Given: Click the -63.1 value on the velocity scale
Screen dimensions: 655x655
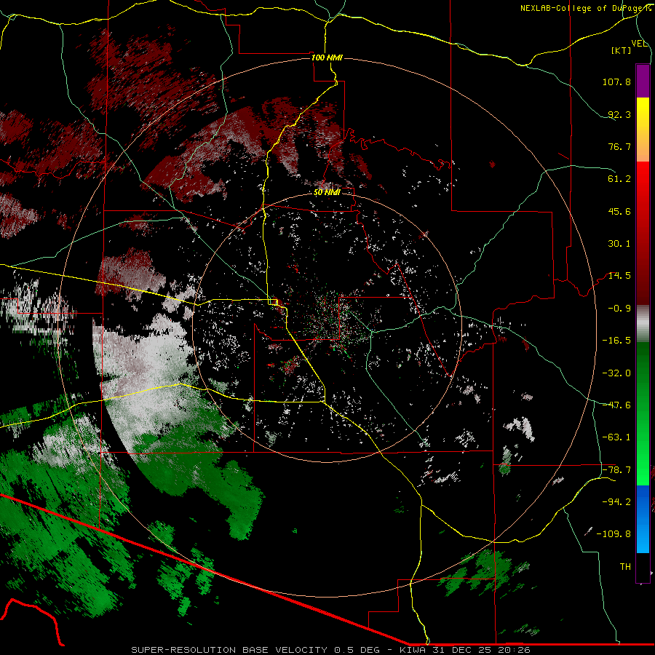Looking at the screenshot, I should point(616,437).
